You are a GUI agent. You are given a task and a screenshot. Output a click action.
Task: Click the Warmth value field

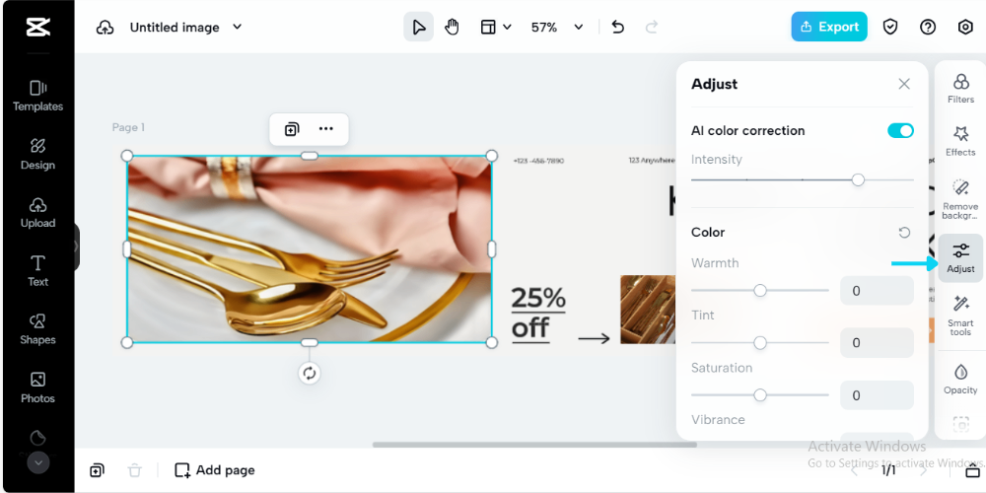point(877,291)
